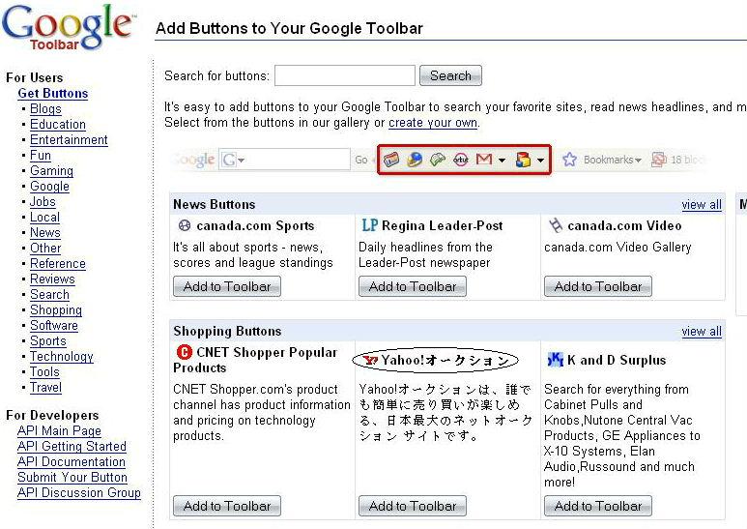This screenshot has width=747, height=529.
Task: Open the Bookmarks dropdown in toolbar preview
Action: pos(638,161)
